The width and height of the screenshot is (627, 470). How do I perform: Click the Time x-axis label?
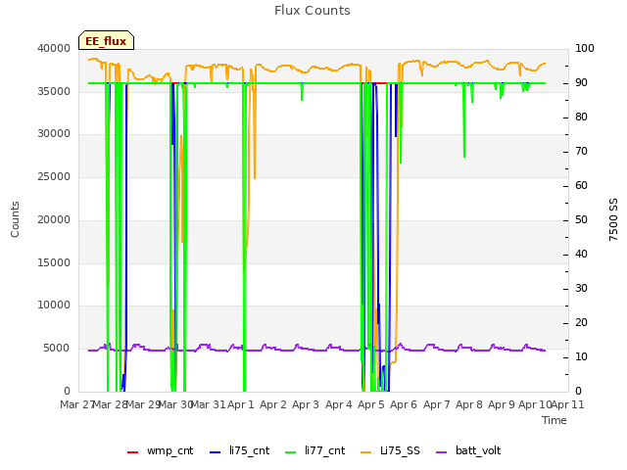click(x=555, y=420)
